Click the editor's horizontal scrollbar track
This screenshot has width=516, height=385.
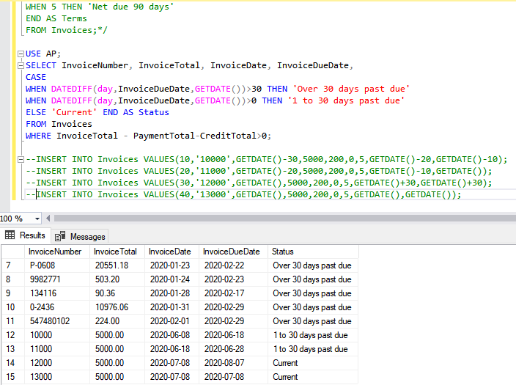[x=293, y=219]
